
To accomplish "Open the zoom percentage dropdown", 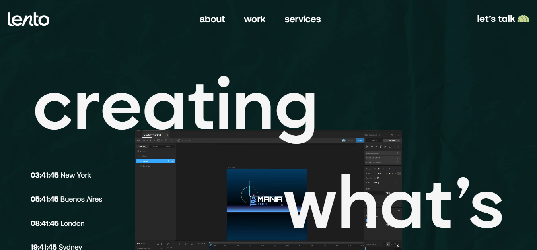I will pyautogui.click(x=350, y=140).
